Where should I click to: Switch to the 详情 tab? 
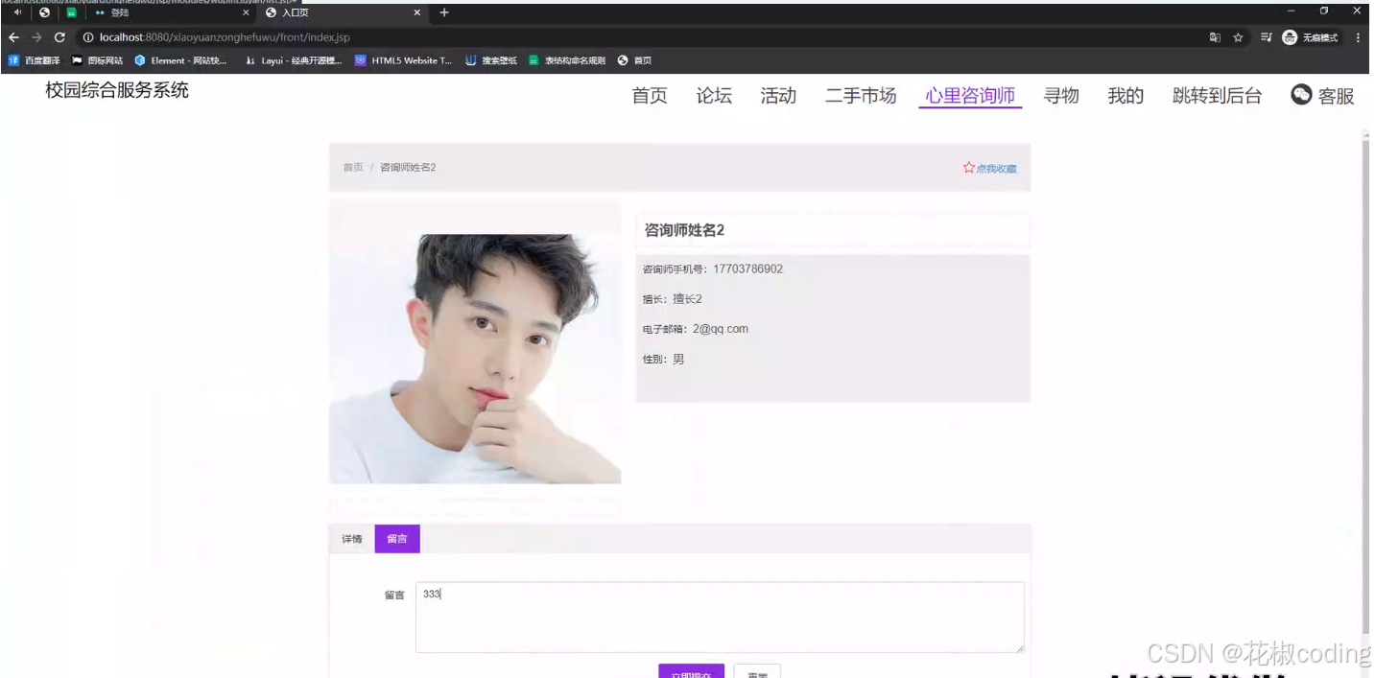pyautogui.click(x=351, y=539)
